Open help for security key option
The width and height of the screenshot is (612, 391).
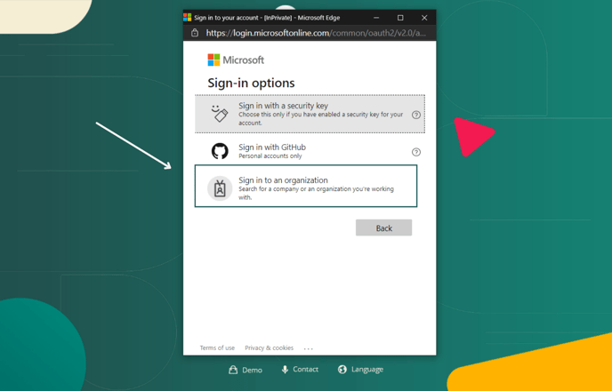pos(416,115)
